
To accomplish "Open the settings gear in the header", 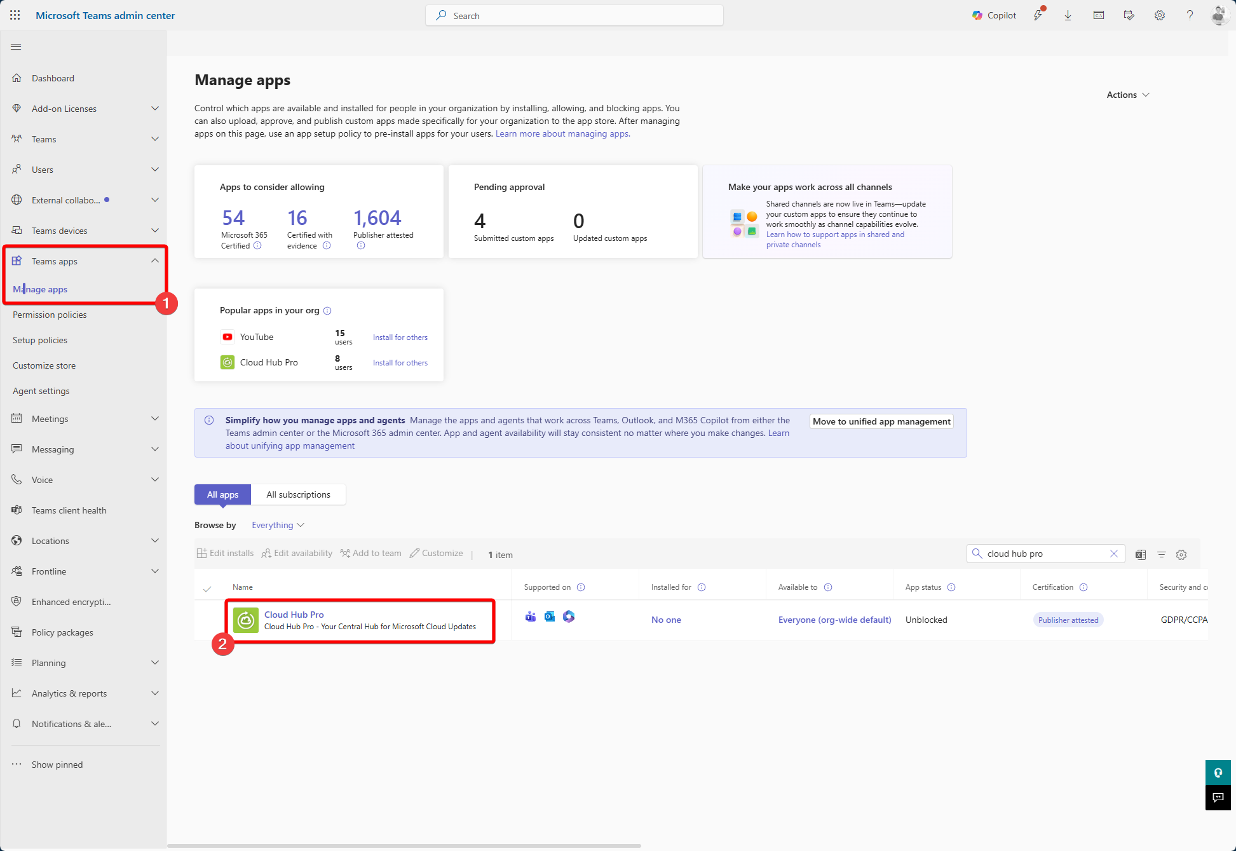I will 1160,15.
